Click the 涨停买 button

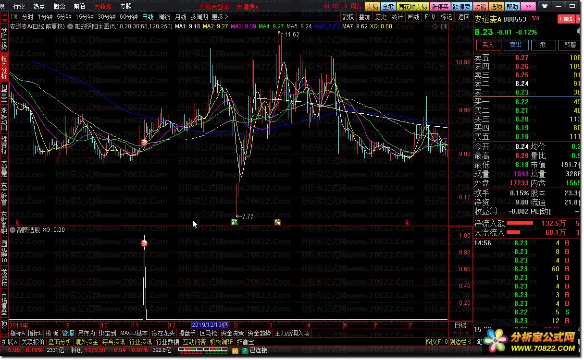coord(440,6)
